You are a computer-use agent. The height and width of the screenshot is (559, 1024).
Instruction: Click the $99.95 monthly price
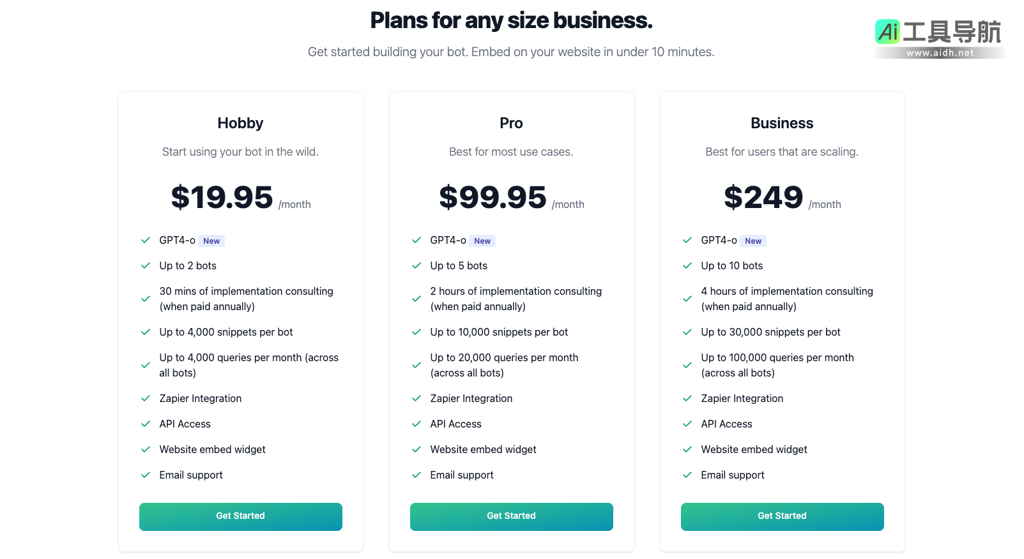(493, 198)
